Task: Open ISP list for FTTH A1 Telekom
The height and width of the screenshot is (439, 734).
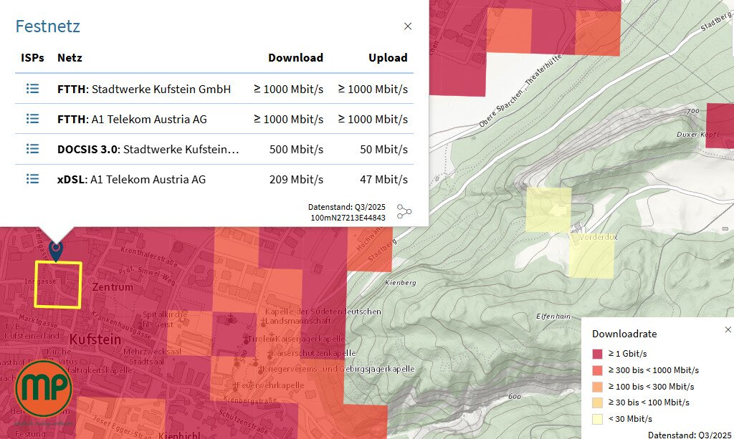Action: 32,119
